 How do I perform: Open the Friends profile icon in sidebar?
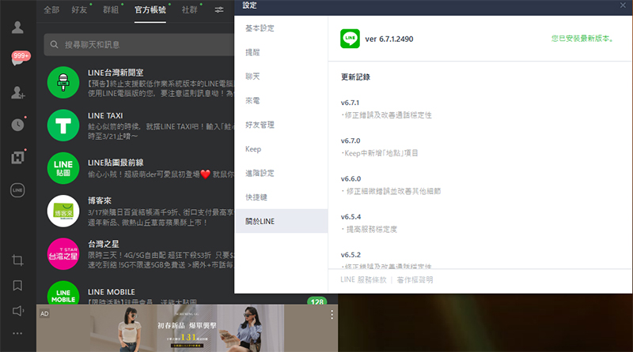coord(17,28)
